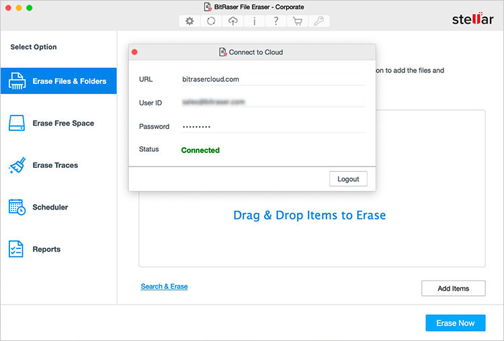The width and height of the screenshot is (504, 341).
Task: Log out using the Logout button
Action: [348, 179]
